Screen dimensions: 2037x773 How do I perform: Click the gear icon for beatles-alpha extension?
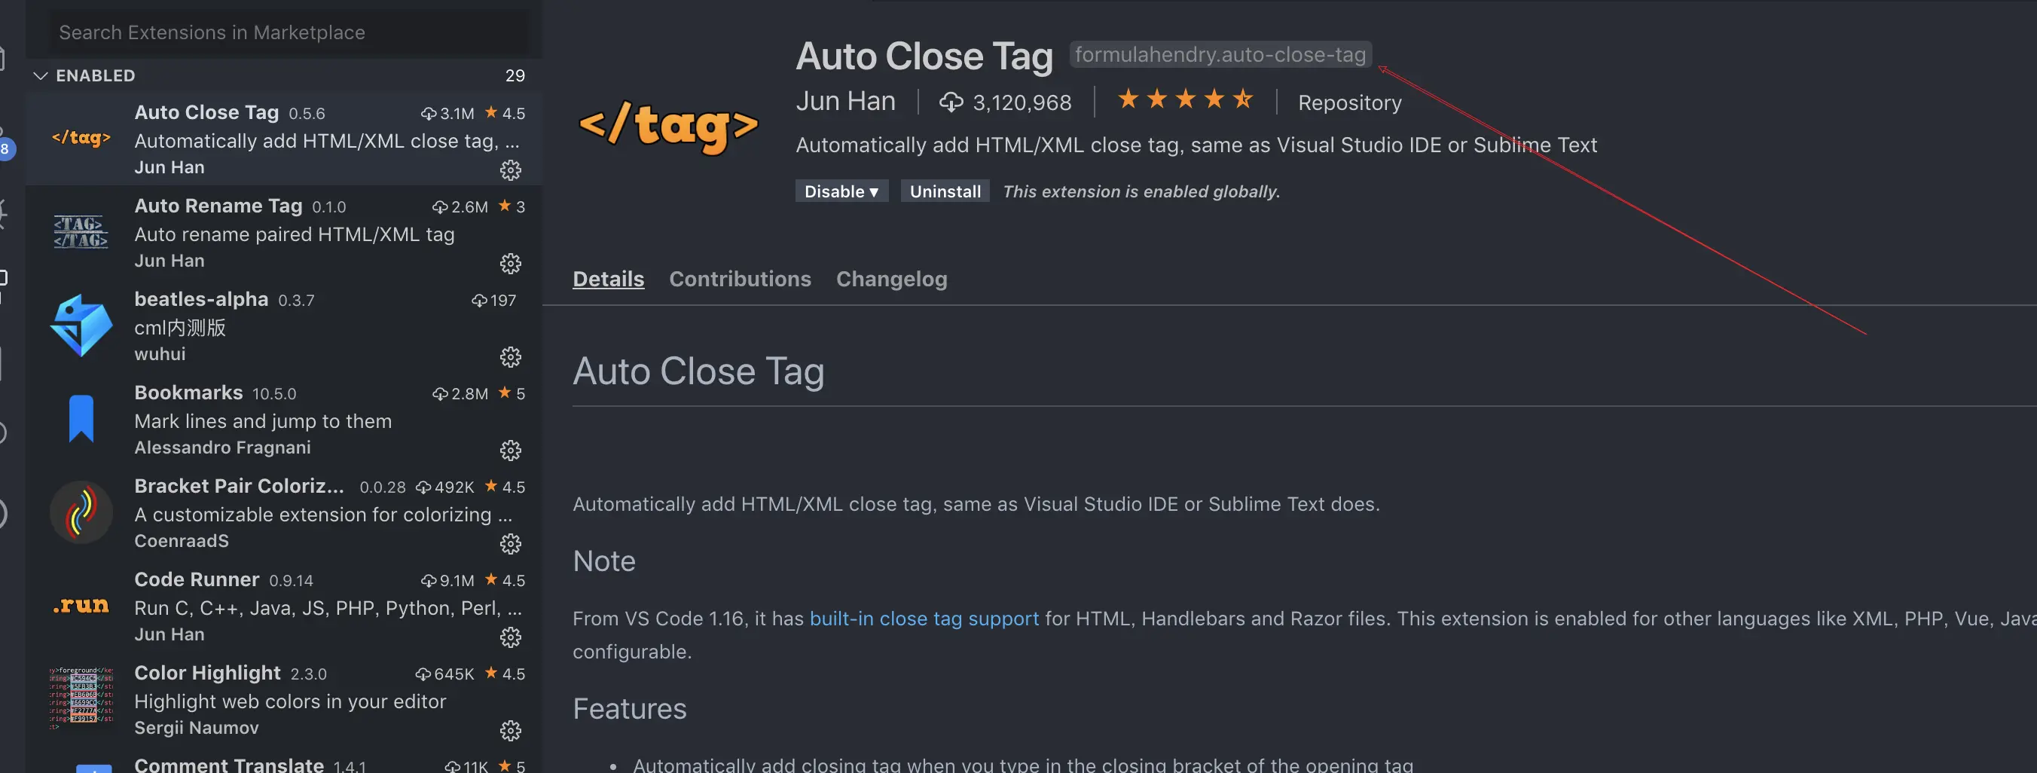point(511,357)
